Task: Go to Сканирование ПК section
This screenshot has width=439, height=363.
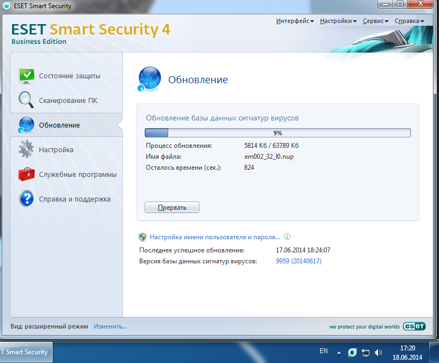Action: pyautogui.click(x=68, y=100)
